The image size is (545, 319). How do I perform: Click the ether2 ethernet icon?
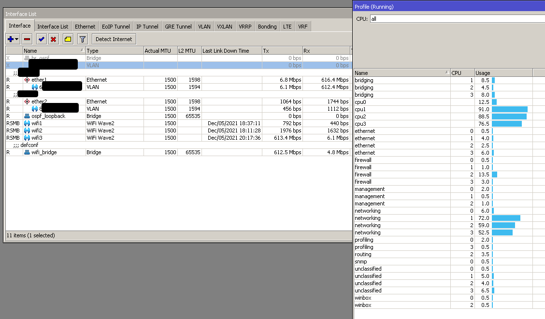pos(27,101)
